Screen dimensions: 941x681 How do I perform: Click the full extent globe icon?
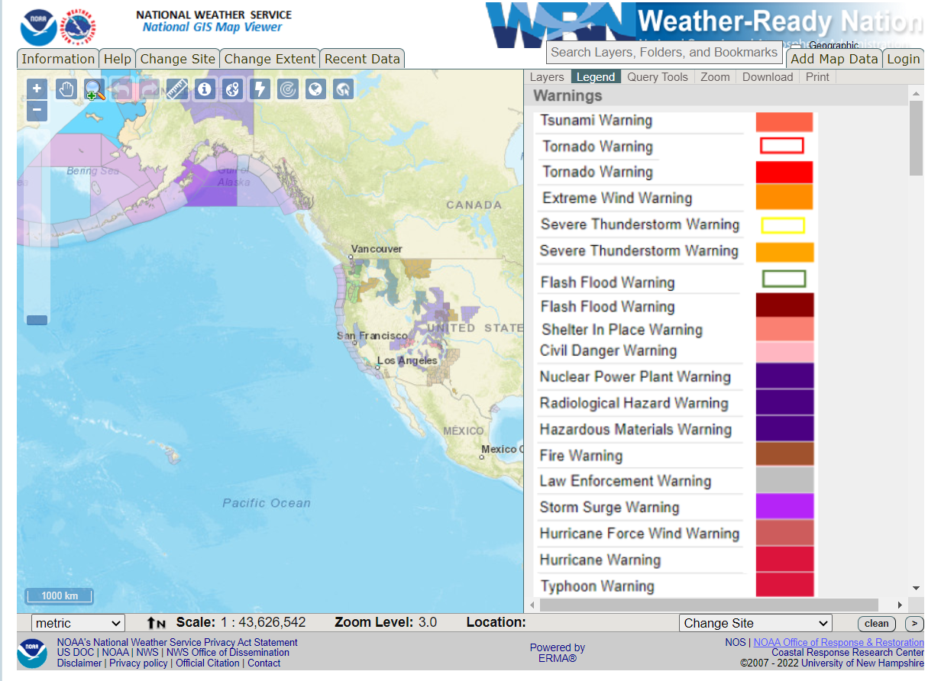315,89
